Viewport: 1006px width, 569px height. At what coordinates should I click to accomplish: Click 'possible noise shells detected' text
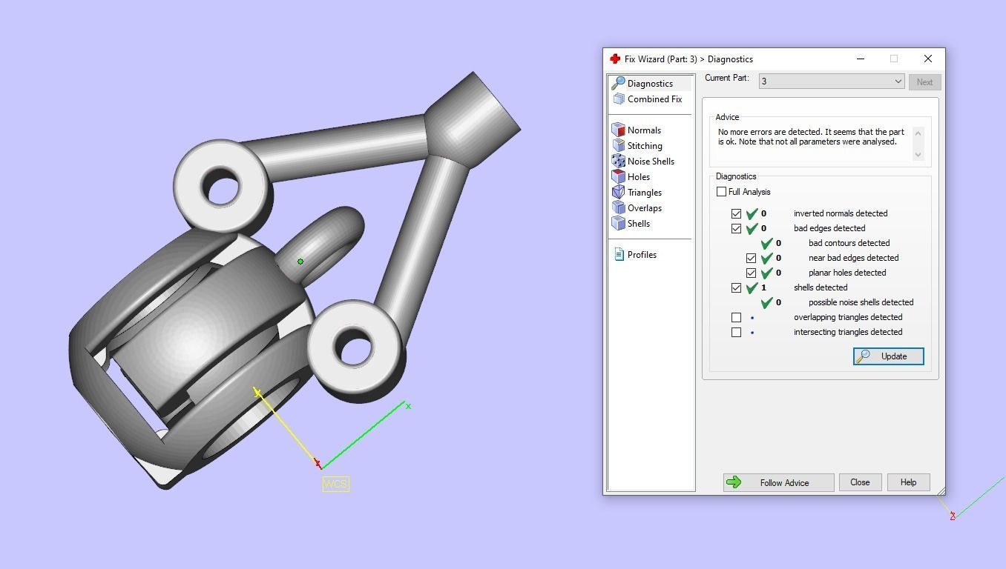pos(861,302)
